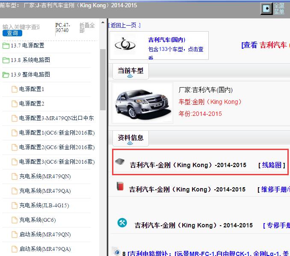Open 充电系统(MR479QA) document

(x=45, y=191)
